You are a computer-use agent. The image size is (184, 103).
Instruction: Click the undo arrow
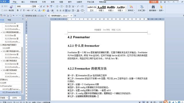[x=14, y=15]
